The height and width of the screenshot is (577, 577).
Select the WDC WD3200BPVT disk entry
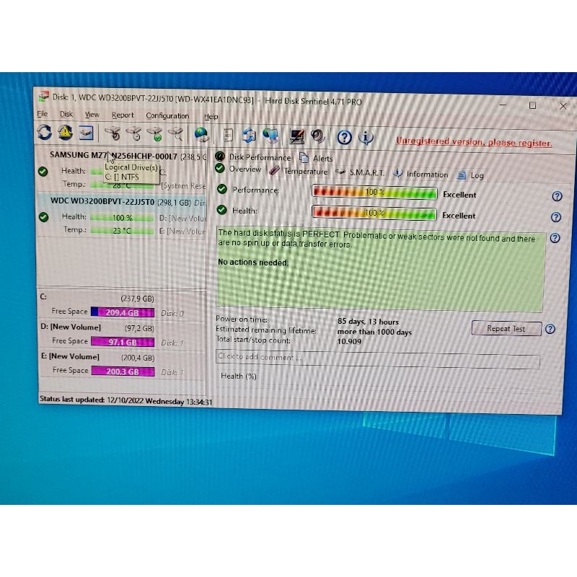point(122,215)
